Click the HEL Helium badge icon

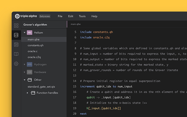point(30,32)
